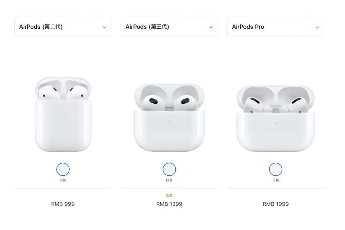Click the RMB 1399 price

click(169, 204)
